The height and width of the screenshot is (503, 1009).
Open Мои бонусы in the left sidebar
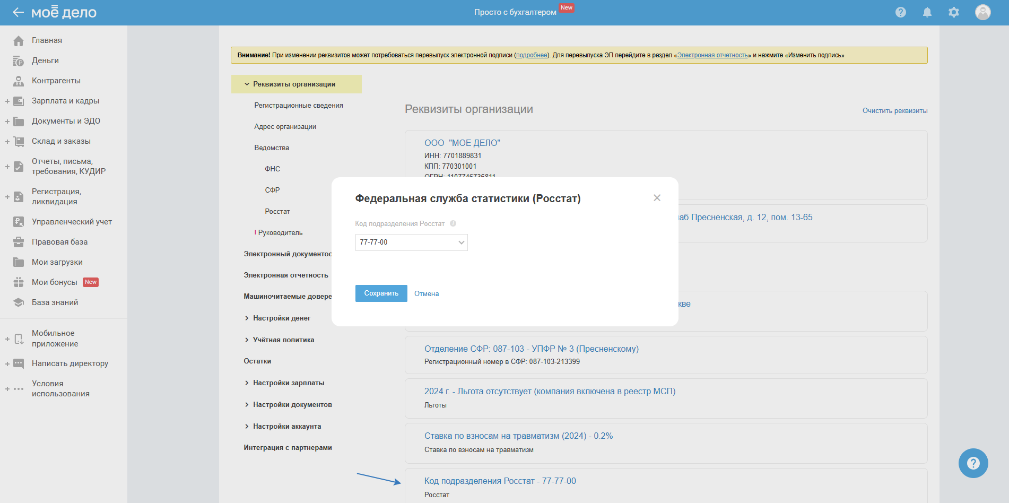(55, 283)
